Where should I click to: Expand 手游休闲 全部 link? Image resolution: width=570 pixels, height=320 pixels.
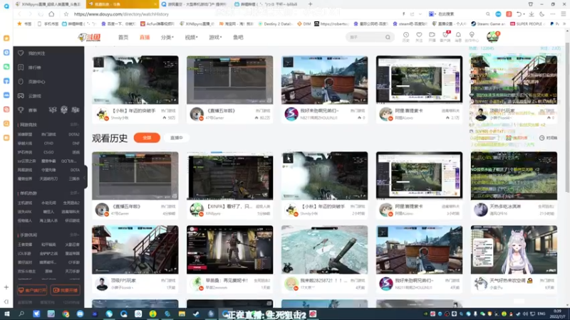74,235
